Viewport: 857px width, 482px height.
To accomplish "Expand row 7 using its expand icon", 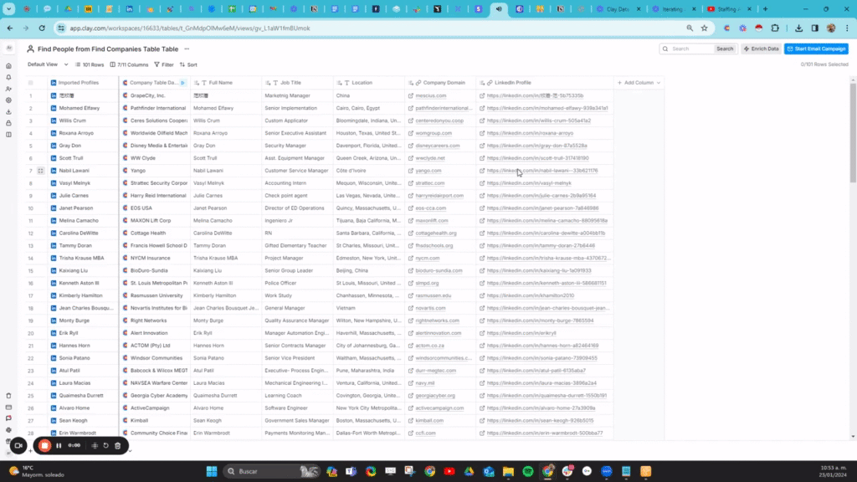I will (x=40, y=171).
